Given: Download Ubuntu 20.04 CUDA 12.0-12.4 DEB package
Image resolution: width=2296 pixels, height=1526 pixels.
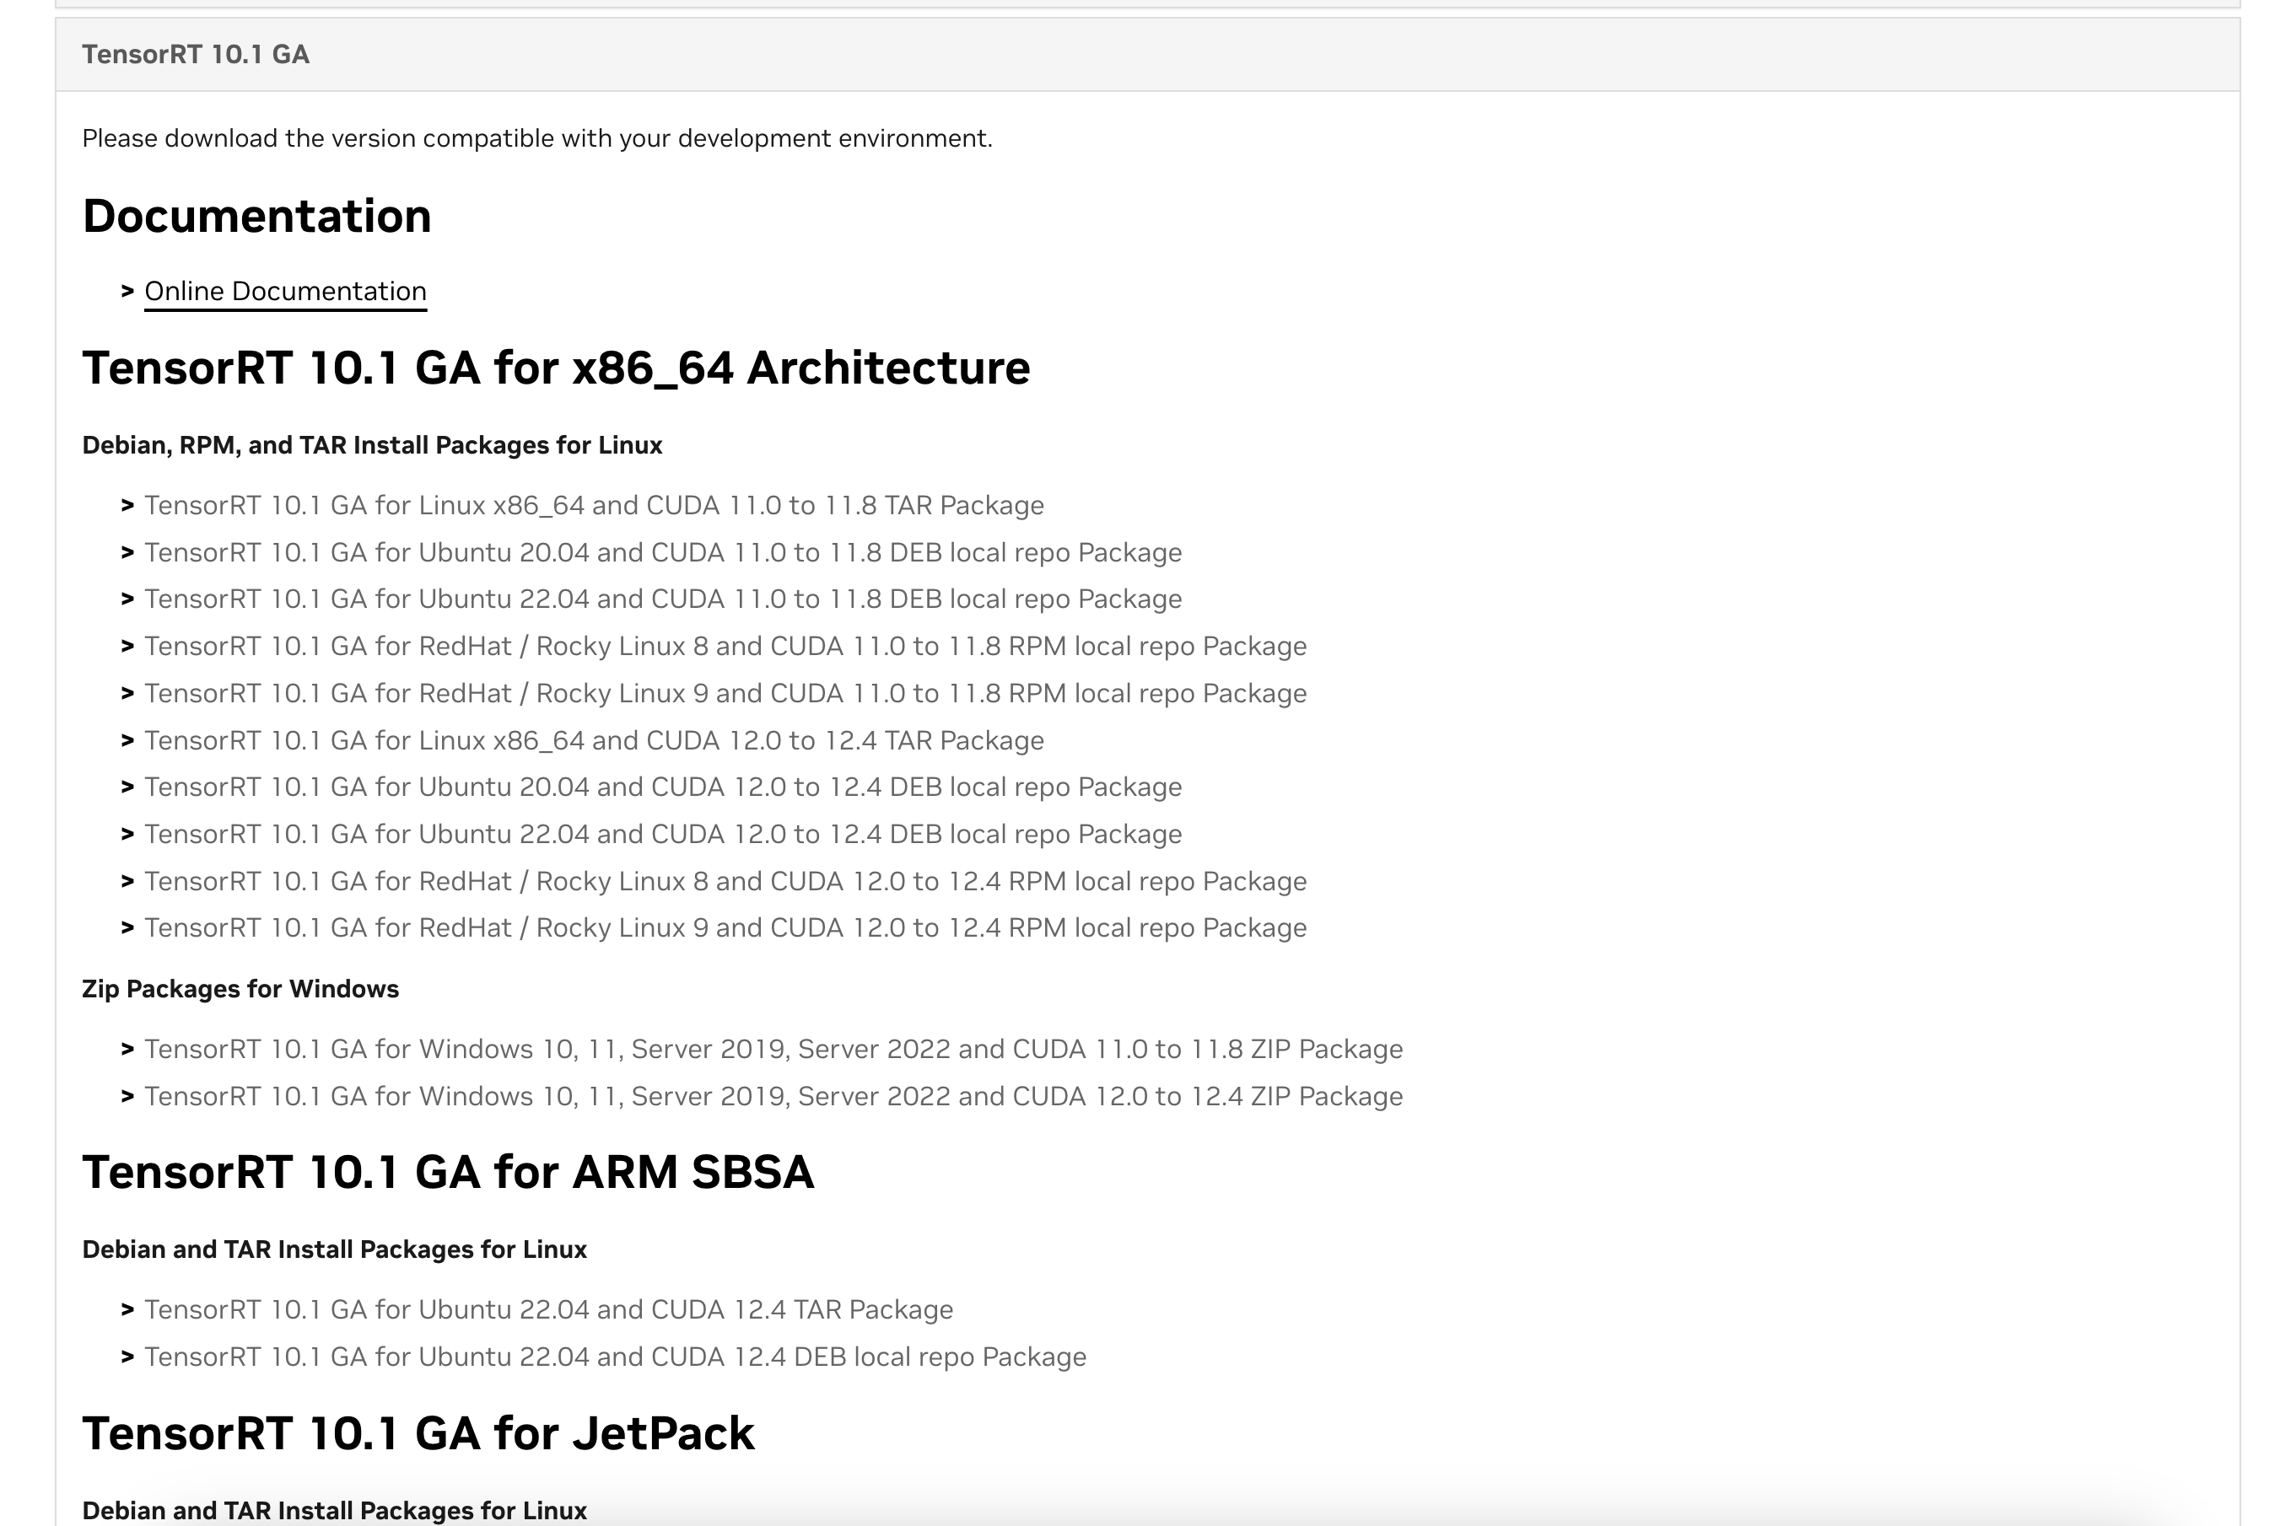Looking at the screenshot, I should 662,787.
